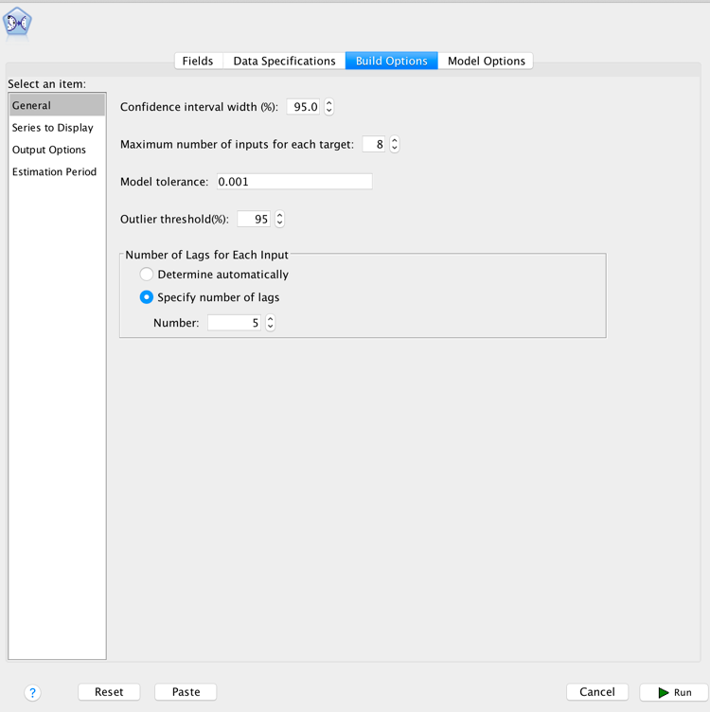Click the Model tolerance input field
Screen dimensions: 710x712
(x=294, y=182)
